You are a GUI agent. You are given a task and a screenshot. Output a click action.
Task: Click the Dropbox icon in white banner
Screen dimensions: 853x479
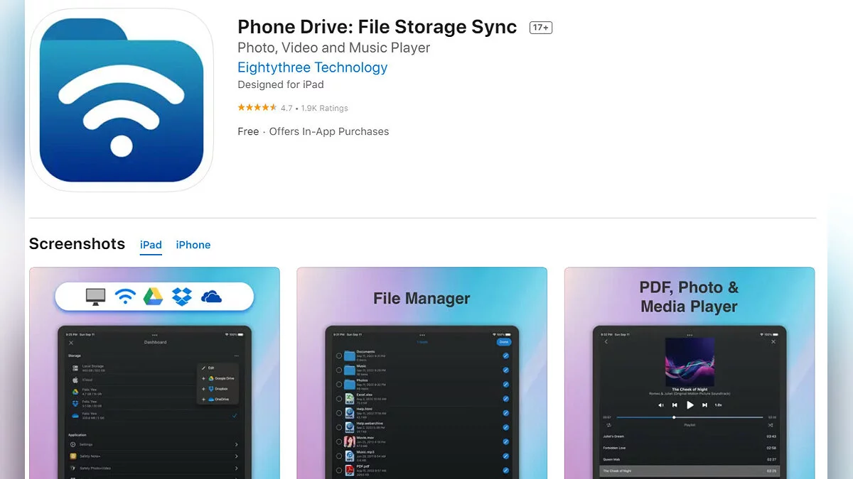tap(182, 297)
